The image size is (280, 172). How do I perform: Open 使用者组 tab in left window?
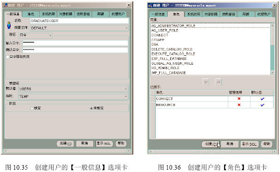point(83,14)
